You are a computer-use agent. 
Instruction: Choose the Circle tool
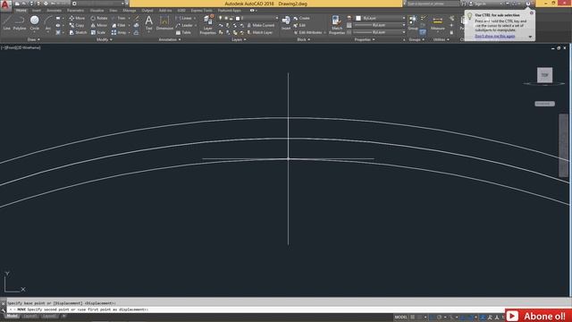pyautogui.click(x=34, y=22)
